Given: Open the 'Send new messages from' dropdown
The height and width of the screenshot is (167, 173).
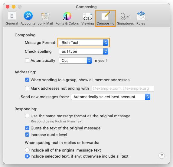Looking at the screenshot, I should click(111, 97).
